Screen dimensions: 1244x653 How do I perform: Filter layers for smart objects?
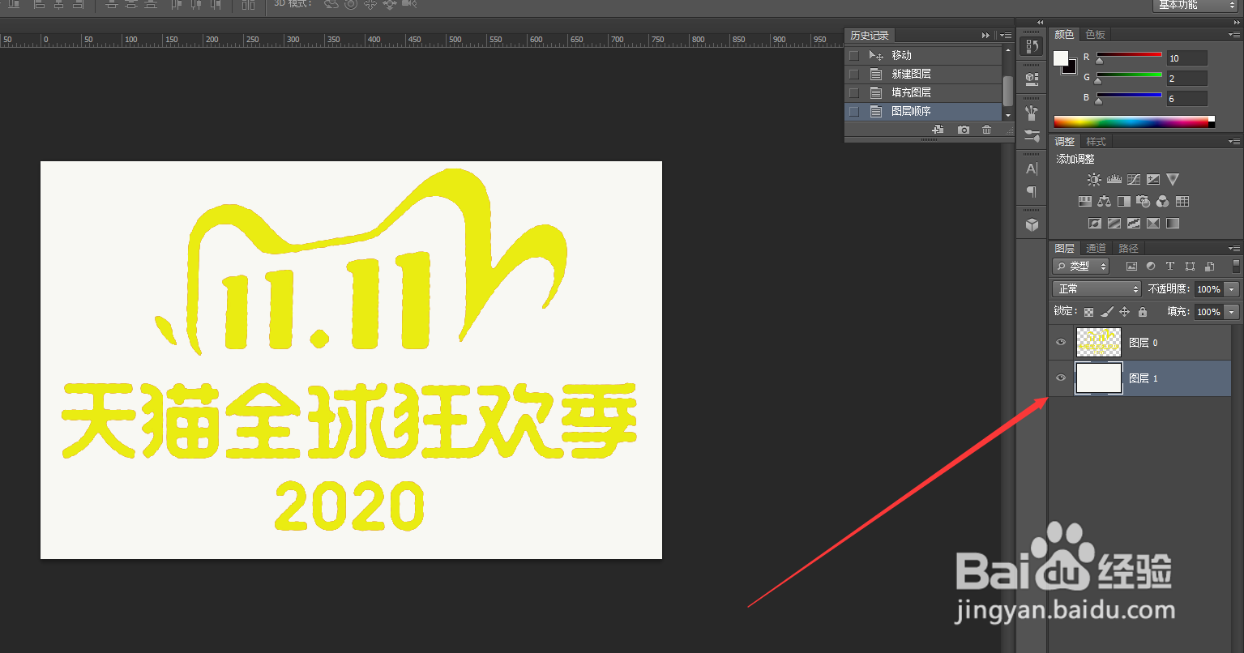pos(1209,266)
